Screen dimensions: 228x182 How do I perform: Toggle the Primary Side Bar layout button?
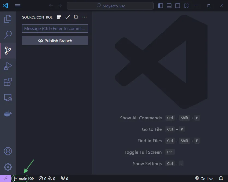click(161, 6)
